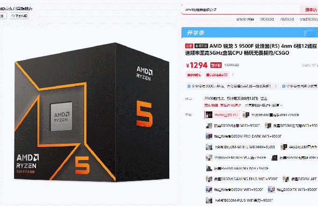Viewport: 318px width, 206px height.
Task: Click the B650M-PLUS WIFI bundle thumbnail icon
Action: click(209, 200)
